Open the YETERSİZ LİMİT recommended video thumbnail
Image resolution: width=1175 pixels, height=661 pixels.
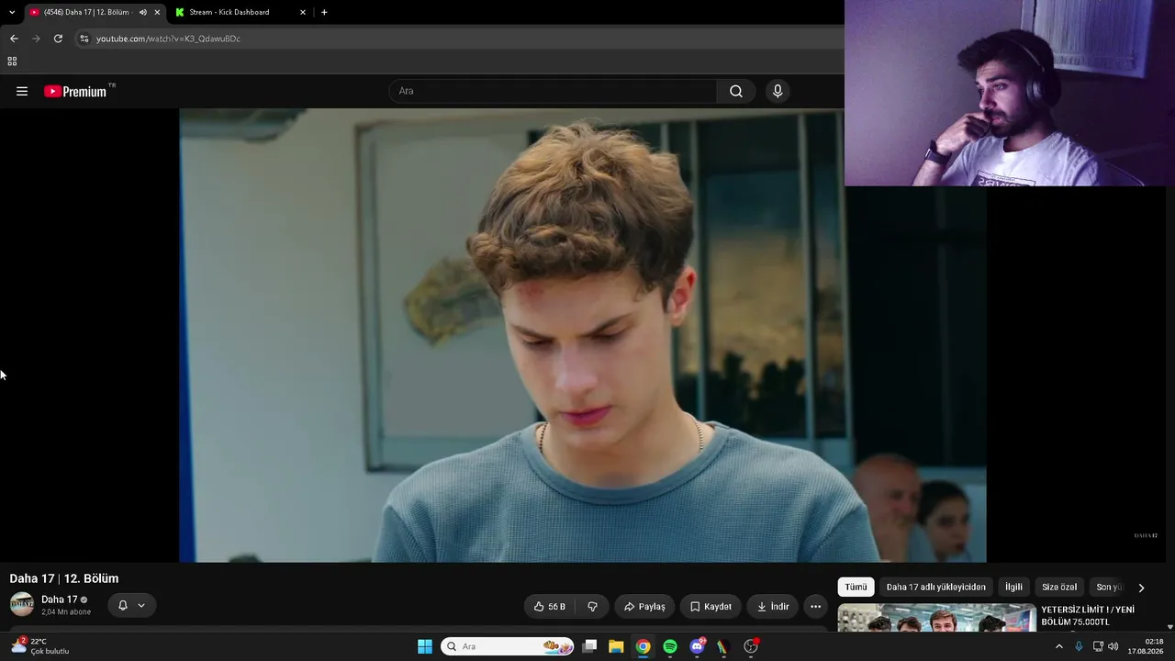[x=936, y=618]
